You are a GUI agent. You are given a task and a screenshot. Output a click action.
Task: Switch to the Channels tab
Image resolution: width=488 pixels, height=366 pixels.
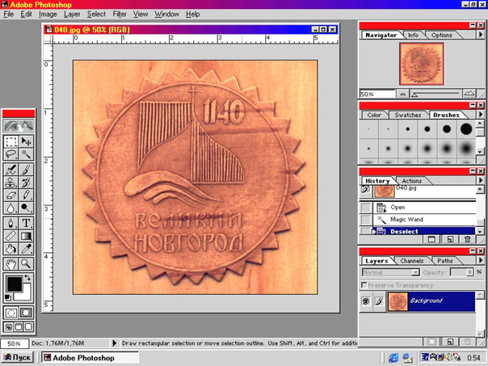412,261
